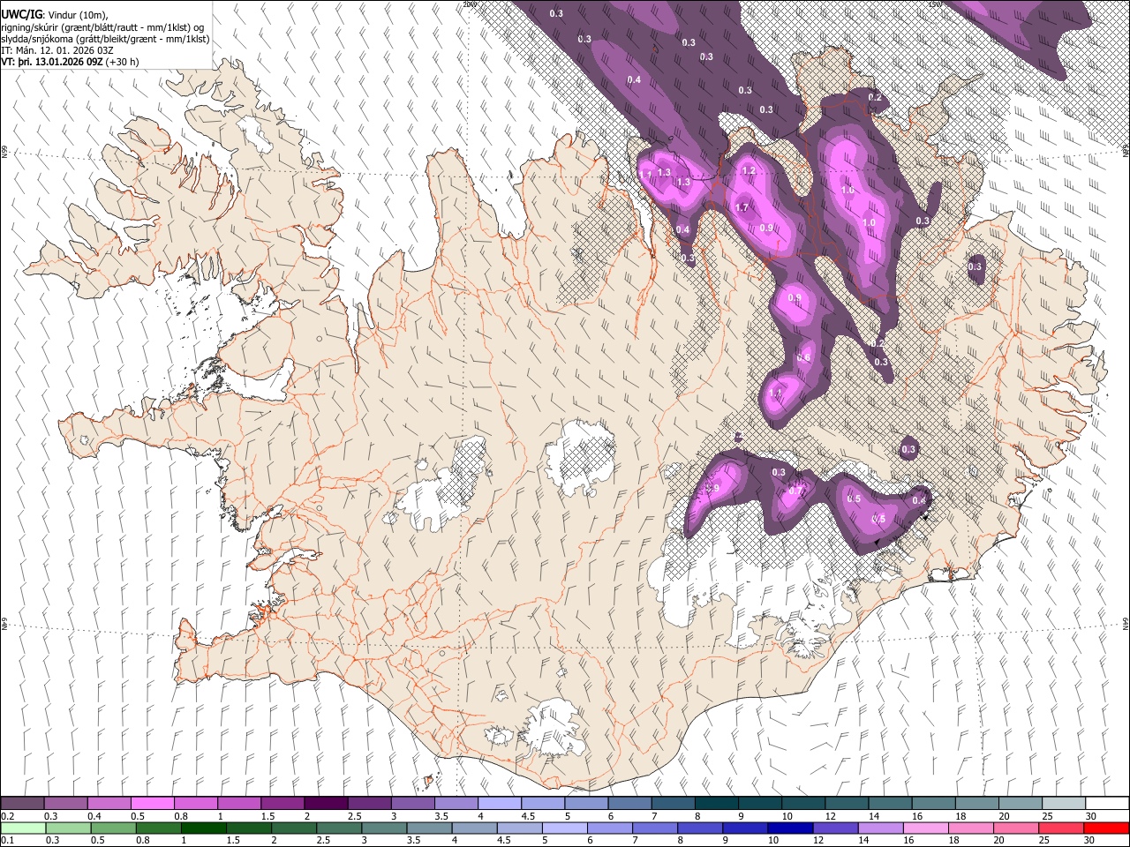Click the pale gray 25–30 upper legend swatch

coord(1065,803)
